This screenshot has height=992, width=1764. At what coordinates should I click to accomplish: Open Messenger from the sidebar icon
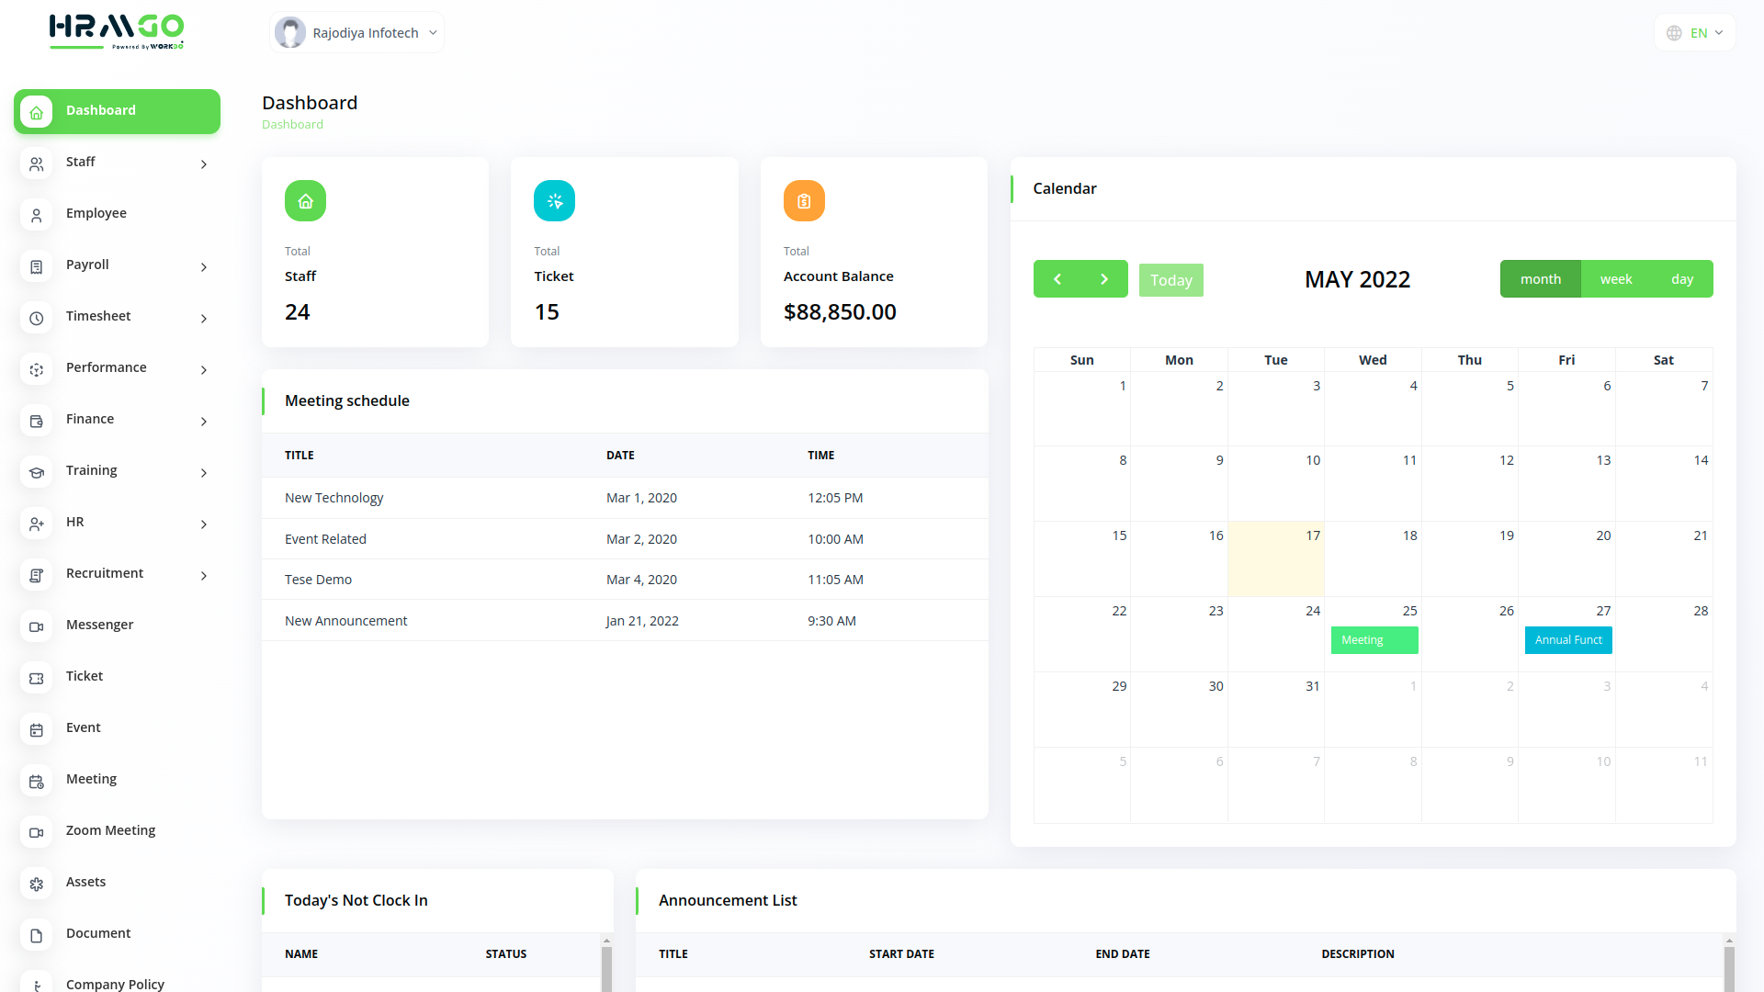click(x=36, y=626)
